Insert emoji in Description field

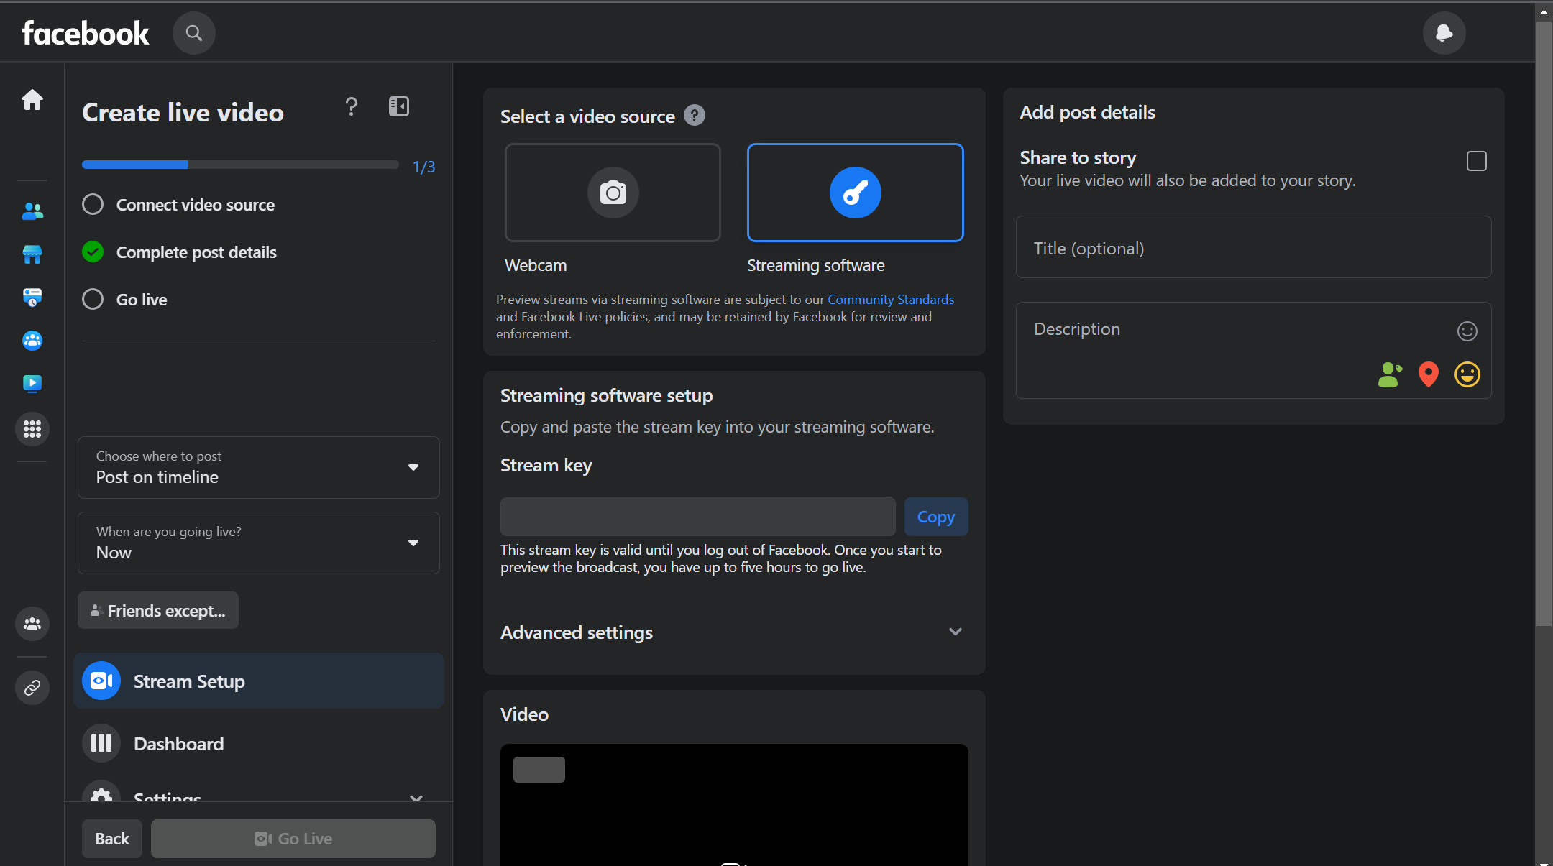[1467, 331]
